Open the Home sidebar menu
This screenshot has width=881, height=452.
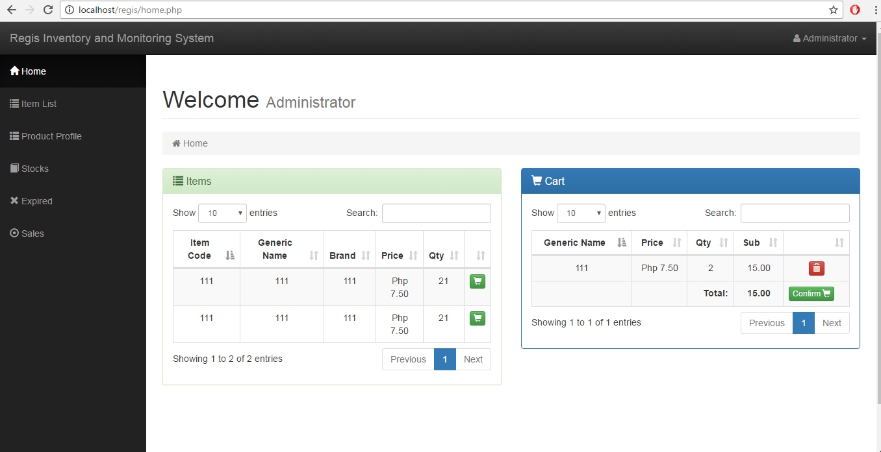tap(73, 71)
